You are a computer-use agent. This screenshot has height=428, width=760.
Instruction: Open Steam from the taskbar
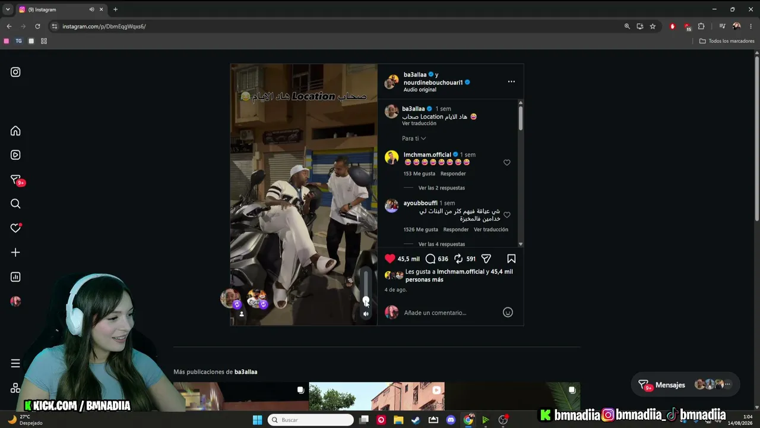[416, 420]
